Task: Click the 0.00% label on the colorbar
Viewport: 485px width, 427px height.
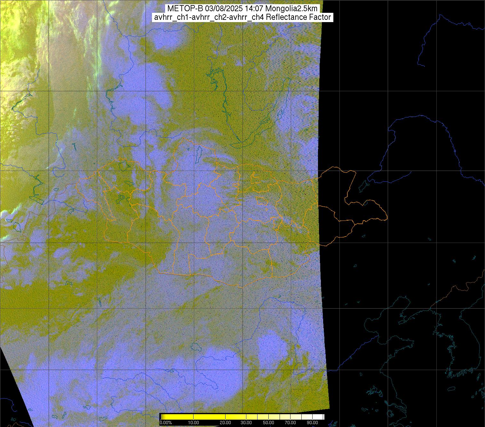Action: (166, 423)
